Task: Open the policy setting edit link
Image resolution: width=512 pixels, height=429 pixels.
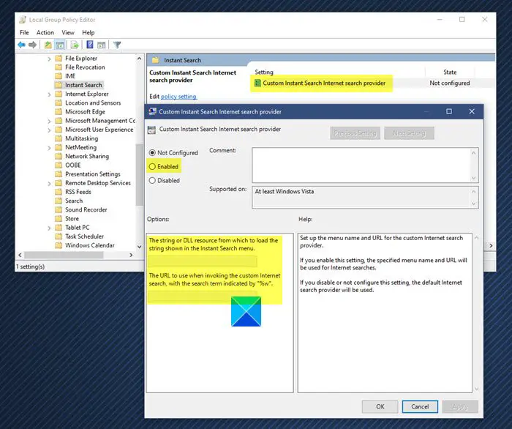Action: coord(178,97)
